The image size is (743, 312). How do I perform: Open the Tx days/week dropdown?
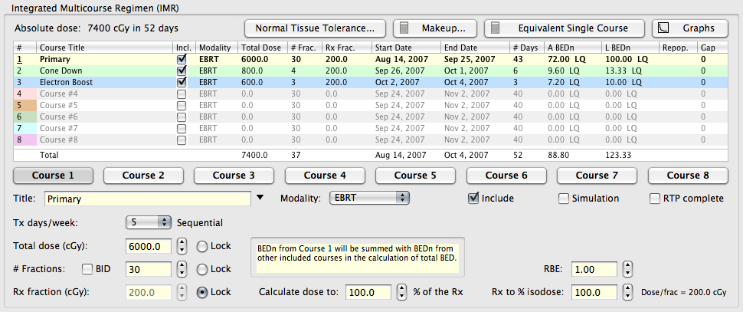[x=149, y=223]
